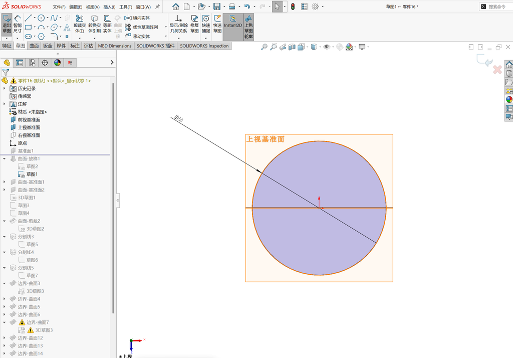The height and width of the screenshot is (358, 513).
Task: Collapse the 分割线3 tree node
Action: point(4,237)
